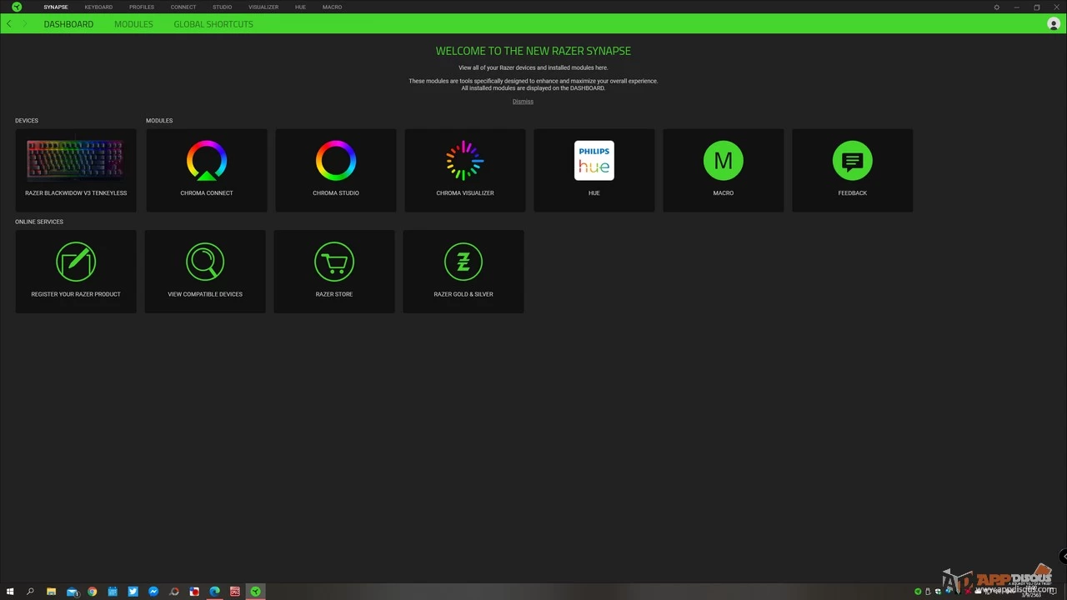Viewport: 1067px width, 600px height.
Task: Click the Razer icon in the system tray
Action: point(918,592)
